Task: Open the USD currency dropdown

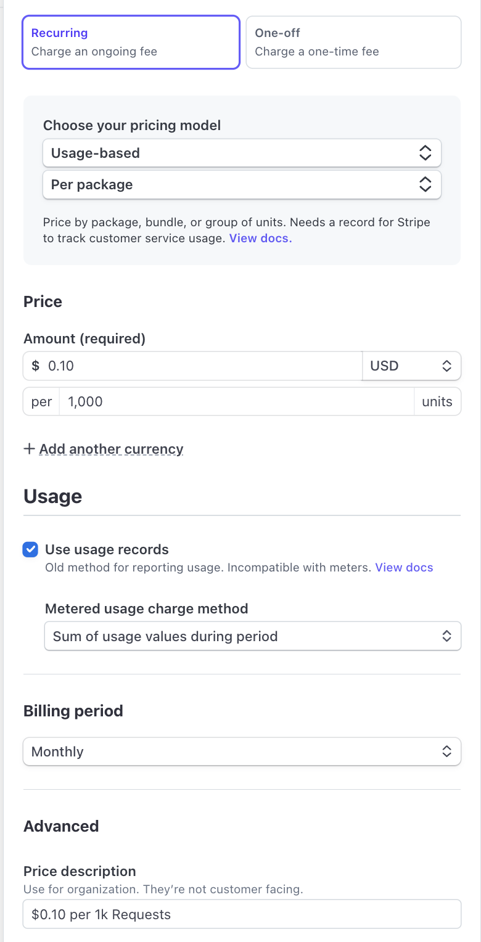Action: [411, 366]
